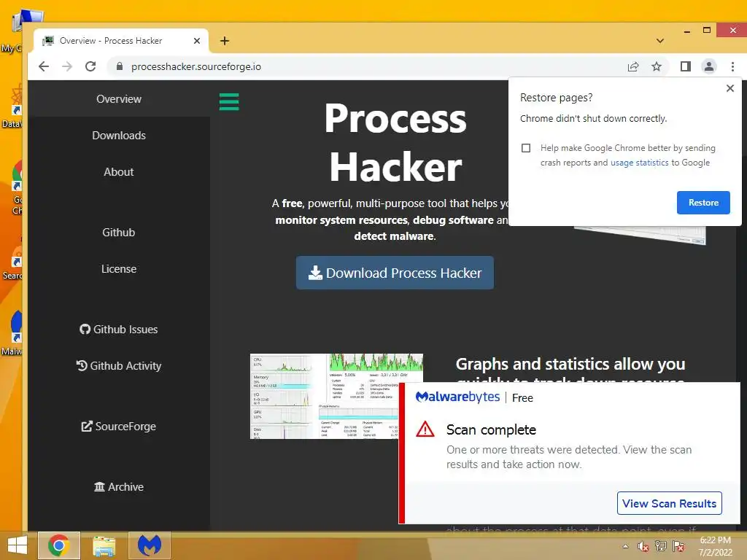
Task: Click the browser back arrow
Action: click(x=44, y=66)
